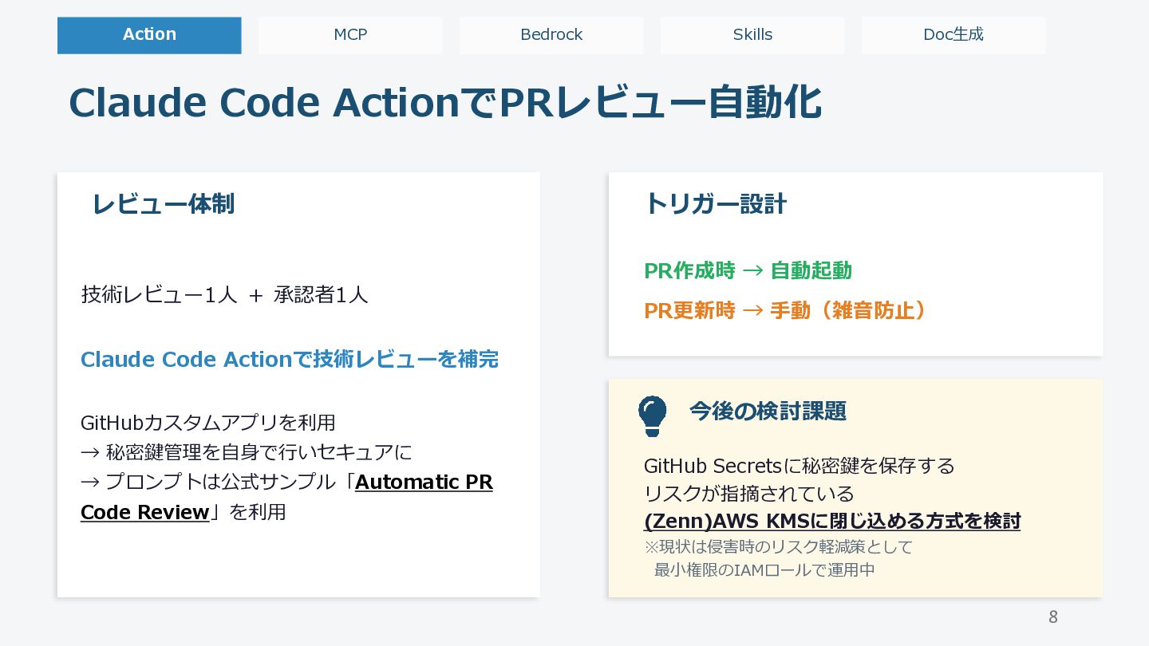Open the Doc生成 tab
Viewport: 1149px width, 646px height.
pos(954,35)
